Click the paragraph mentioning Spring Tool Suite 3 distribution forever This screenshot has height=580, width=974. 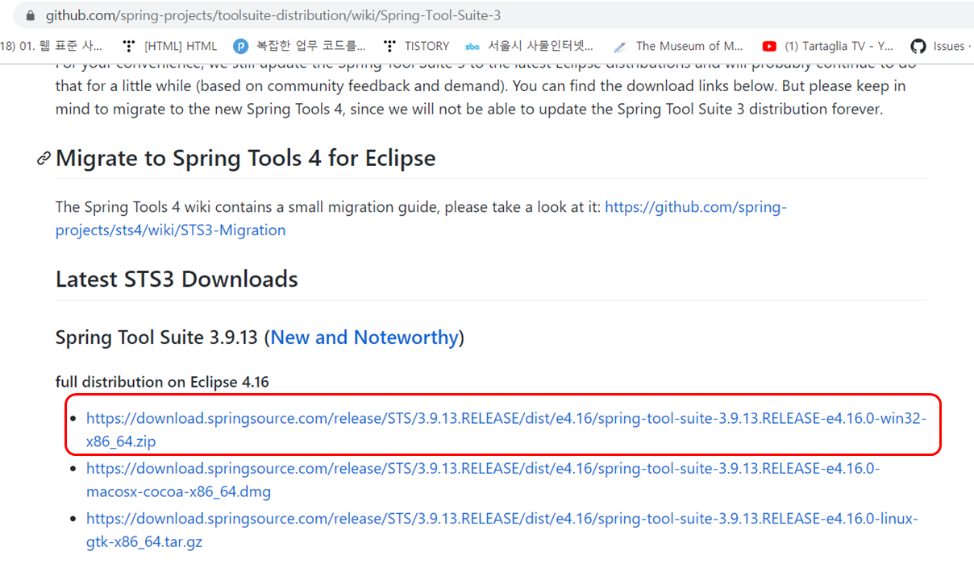pos(486,86)
